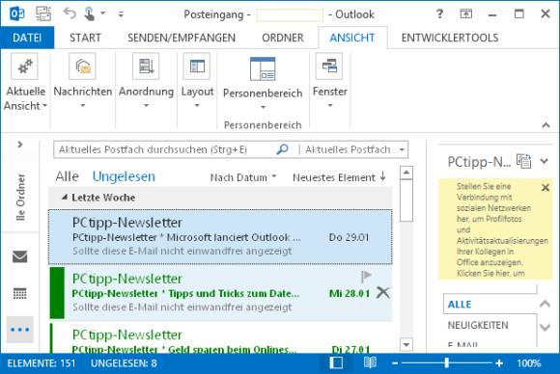Mark Mi 28.01 message read via green bar
Viewport: 560px width, 374px height.
tap(57, 293)
